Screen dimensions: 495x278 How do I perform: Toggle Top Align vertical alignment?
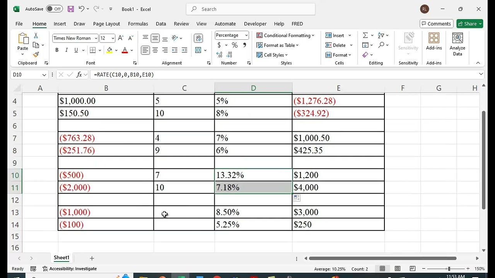click(x=145, y=38)
